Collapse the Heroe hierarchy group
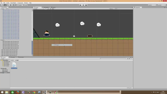The image size is (167, 94). (x=1, y=40)
